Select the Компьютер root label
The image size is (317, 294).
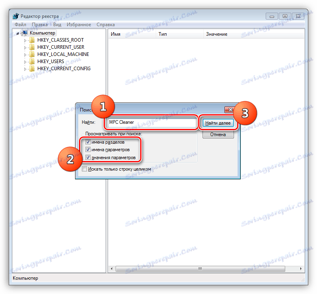[x=43, y=33]
